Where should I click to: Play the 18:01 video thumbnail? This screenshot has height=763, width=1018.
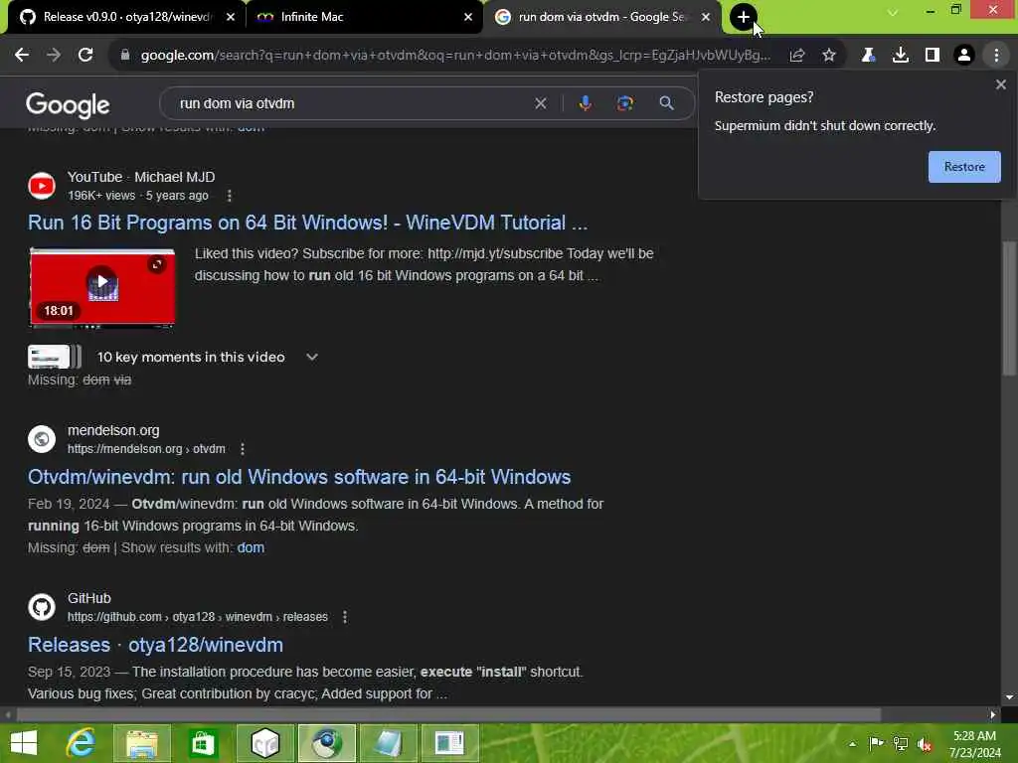click(x=102, y=287)
